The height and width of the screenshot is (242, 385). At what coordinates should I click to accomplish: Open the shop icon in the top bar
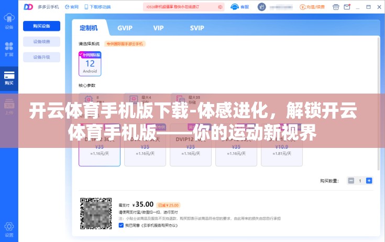click(x=336, y=7)
